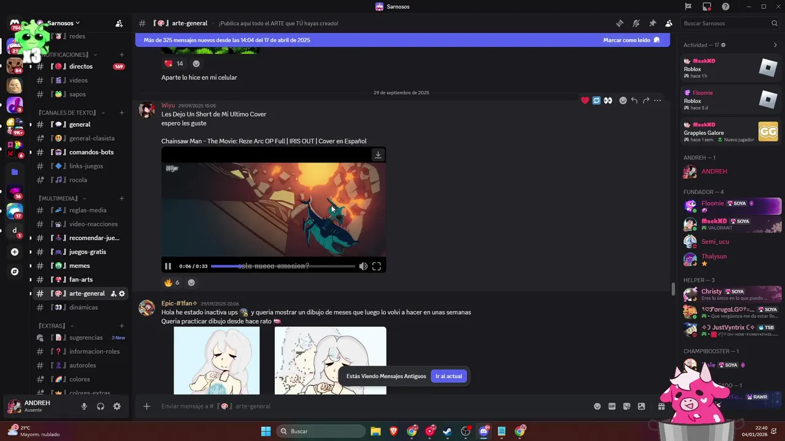The image size is (785, 441).
Task: Open explore servers compass icon
Action: pyautogui.click(x=15, y=271)
